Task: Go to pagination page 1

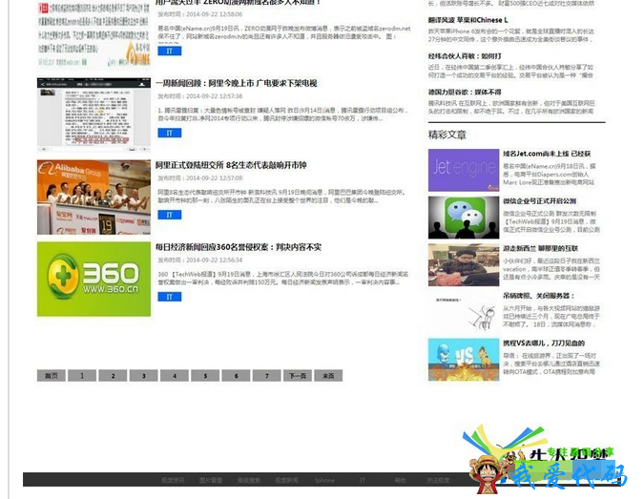Action: (82, 375)
